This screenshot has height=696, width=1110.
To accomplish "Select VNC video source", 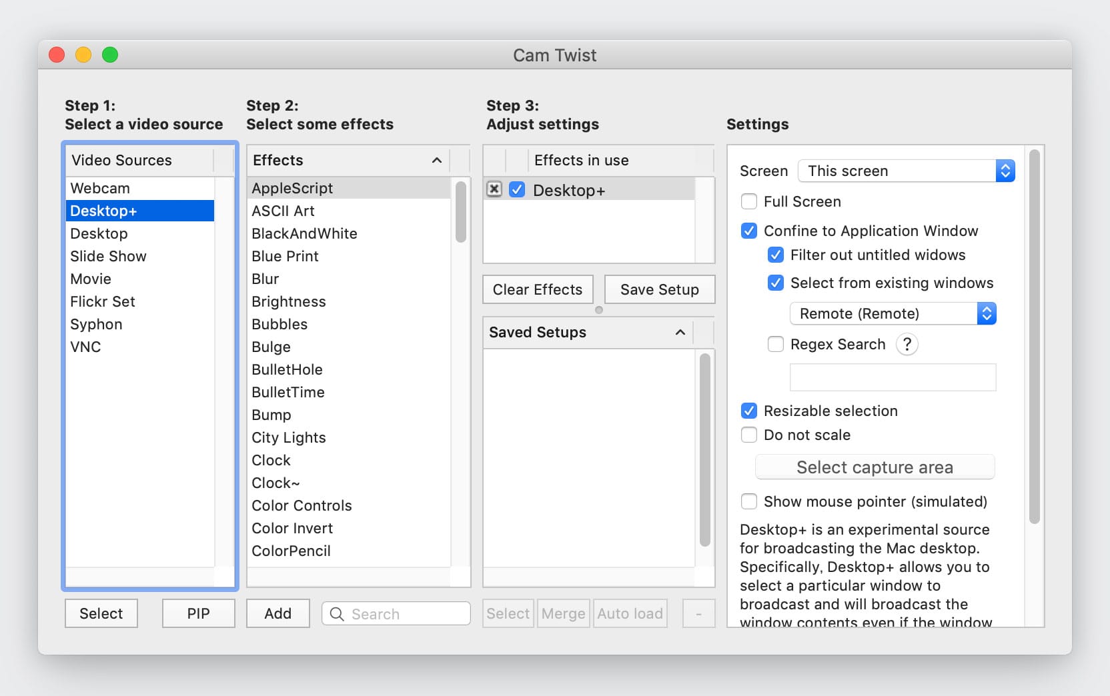I will coord(139,347).
